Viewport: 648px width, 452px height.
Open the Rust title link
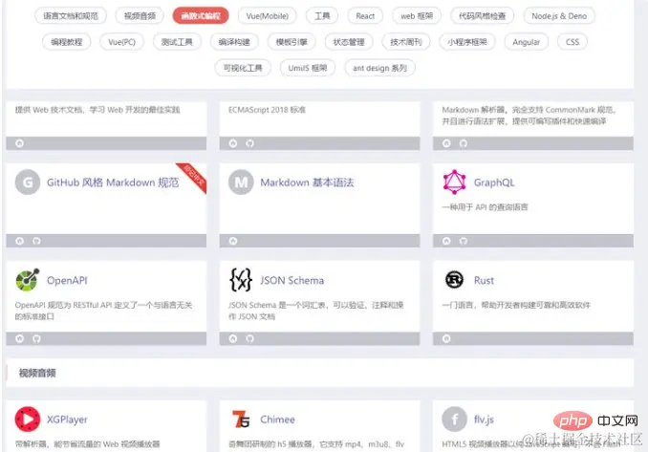484,280
